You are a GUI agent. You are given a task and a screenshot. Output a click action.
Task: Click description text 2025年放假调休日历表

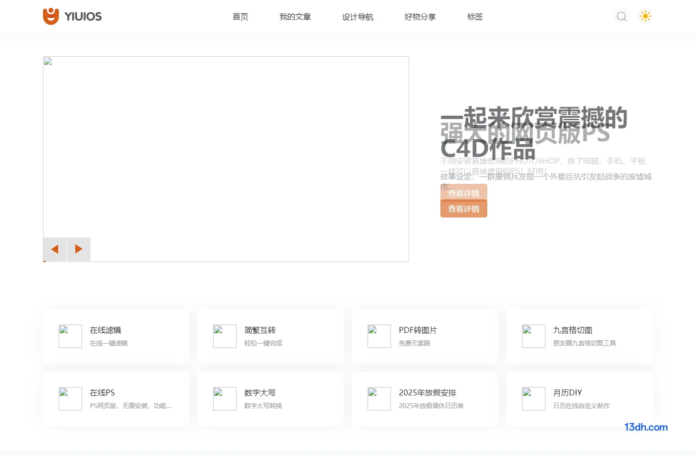point(431,406)
